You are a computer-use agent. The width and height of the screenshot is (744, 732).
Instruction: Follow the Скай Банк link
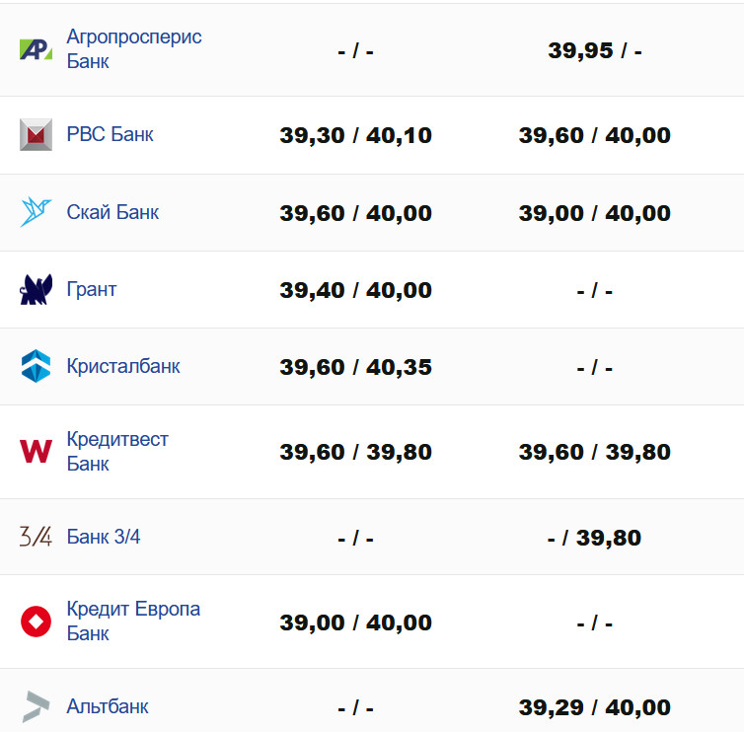(x=112, y=212)
